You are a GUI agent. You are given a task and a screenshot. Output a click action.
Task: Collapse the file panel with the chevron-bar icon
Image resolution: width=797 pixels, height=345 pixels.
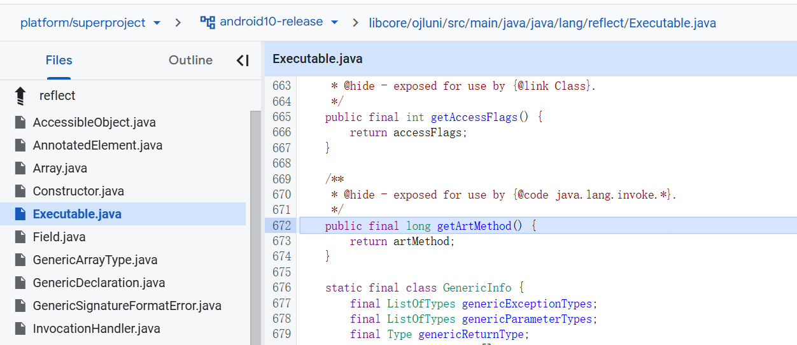[243, 60]
